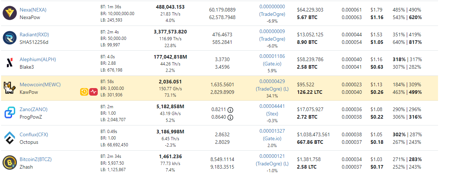Viewport: 456px width, 174px height.
Task: Click the Conflux coin logo icon
Action: 9,138
